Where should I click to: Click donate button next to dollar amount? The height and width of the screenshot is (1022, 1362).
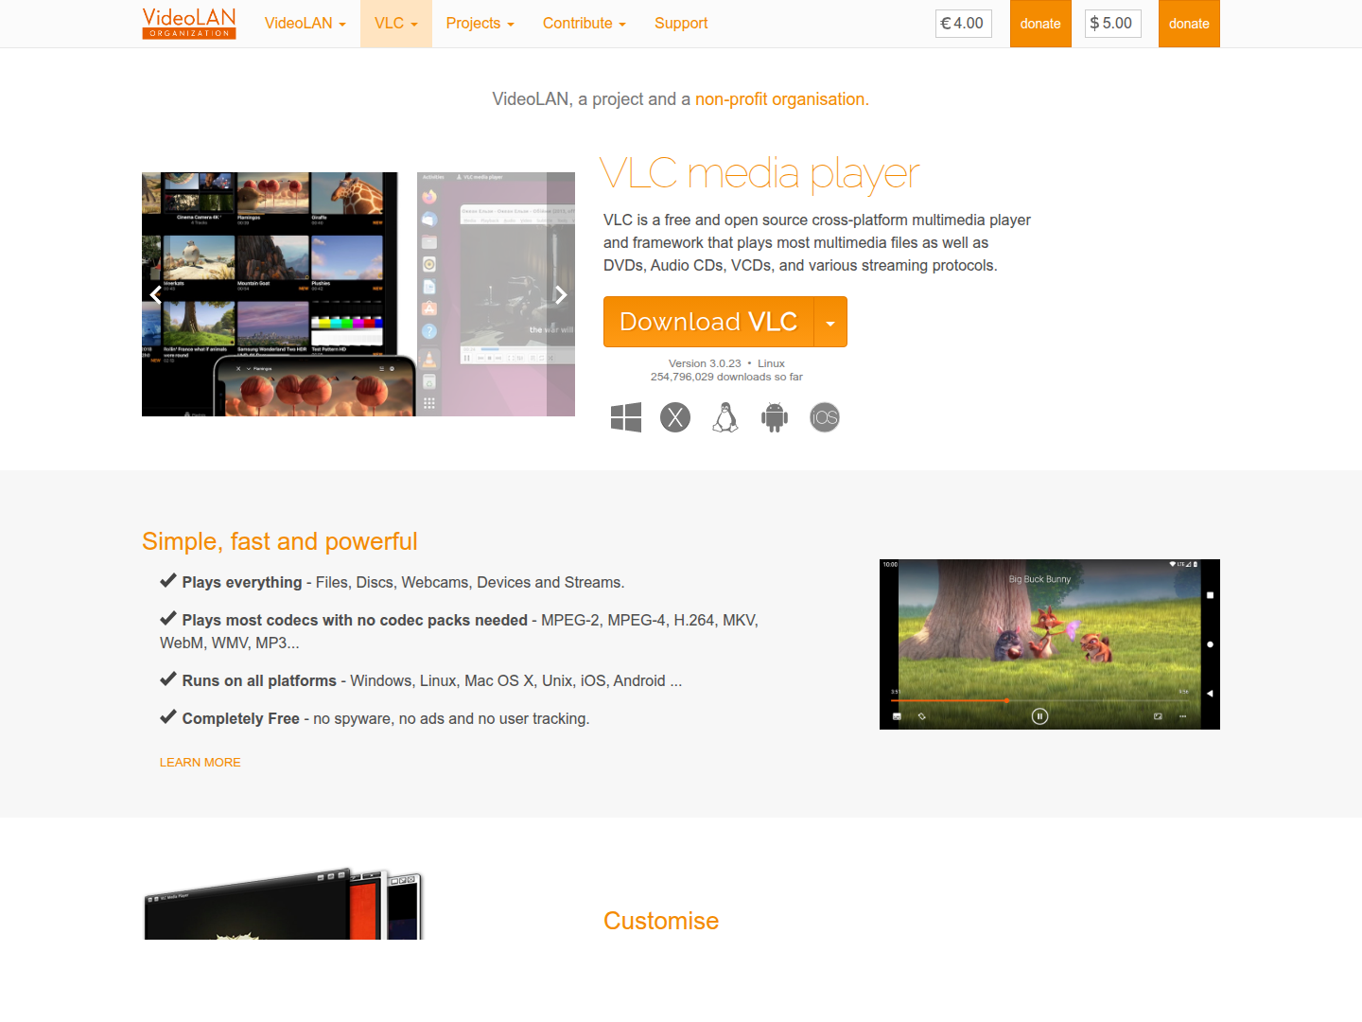coord(1189,24)
